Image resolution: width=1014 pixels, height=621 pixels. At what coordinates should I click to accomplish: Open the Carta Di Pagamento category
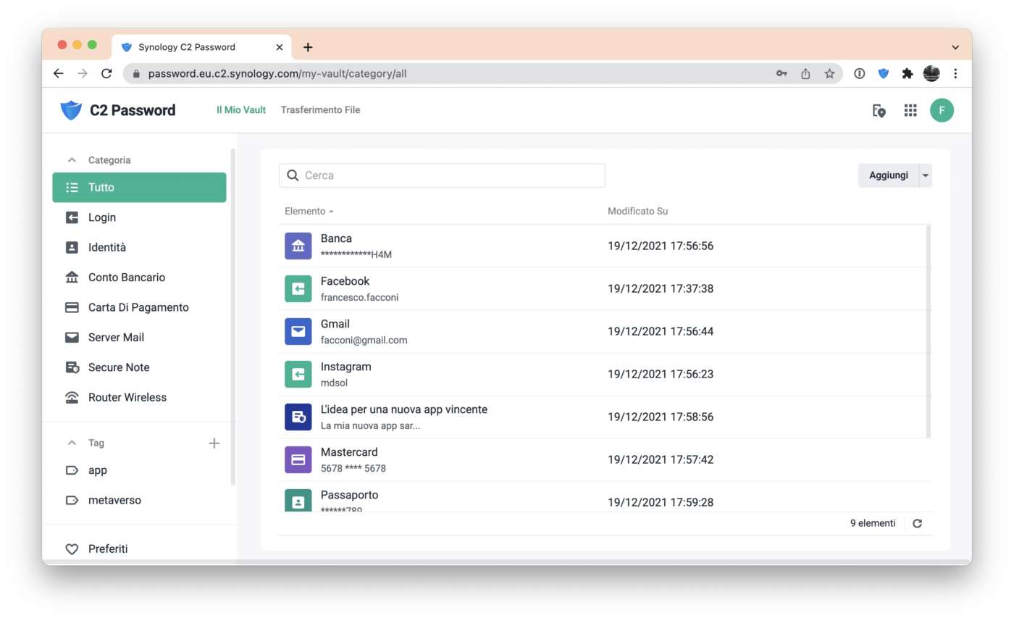[138, 307]
